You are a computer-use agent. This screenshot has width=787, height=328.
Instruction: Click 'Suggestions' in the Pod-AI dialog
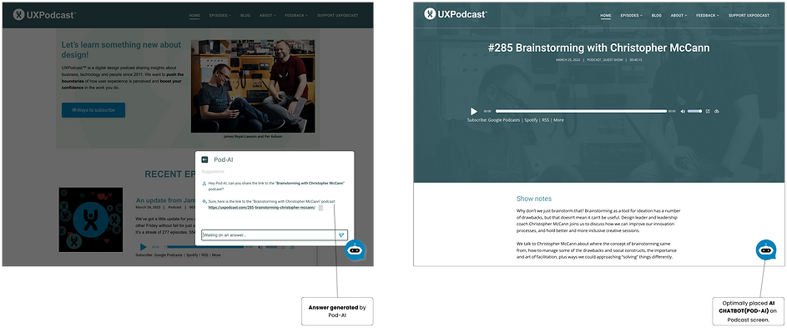tap(213, 172)
